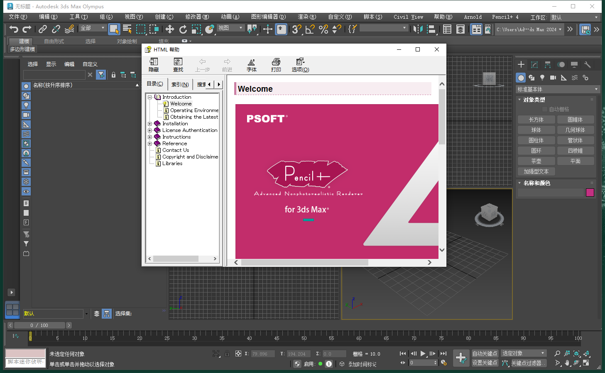
Task: Open Select by Name list icon
Action: [127, 29]
